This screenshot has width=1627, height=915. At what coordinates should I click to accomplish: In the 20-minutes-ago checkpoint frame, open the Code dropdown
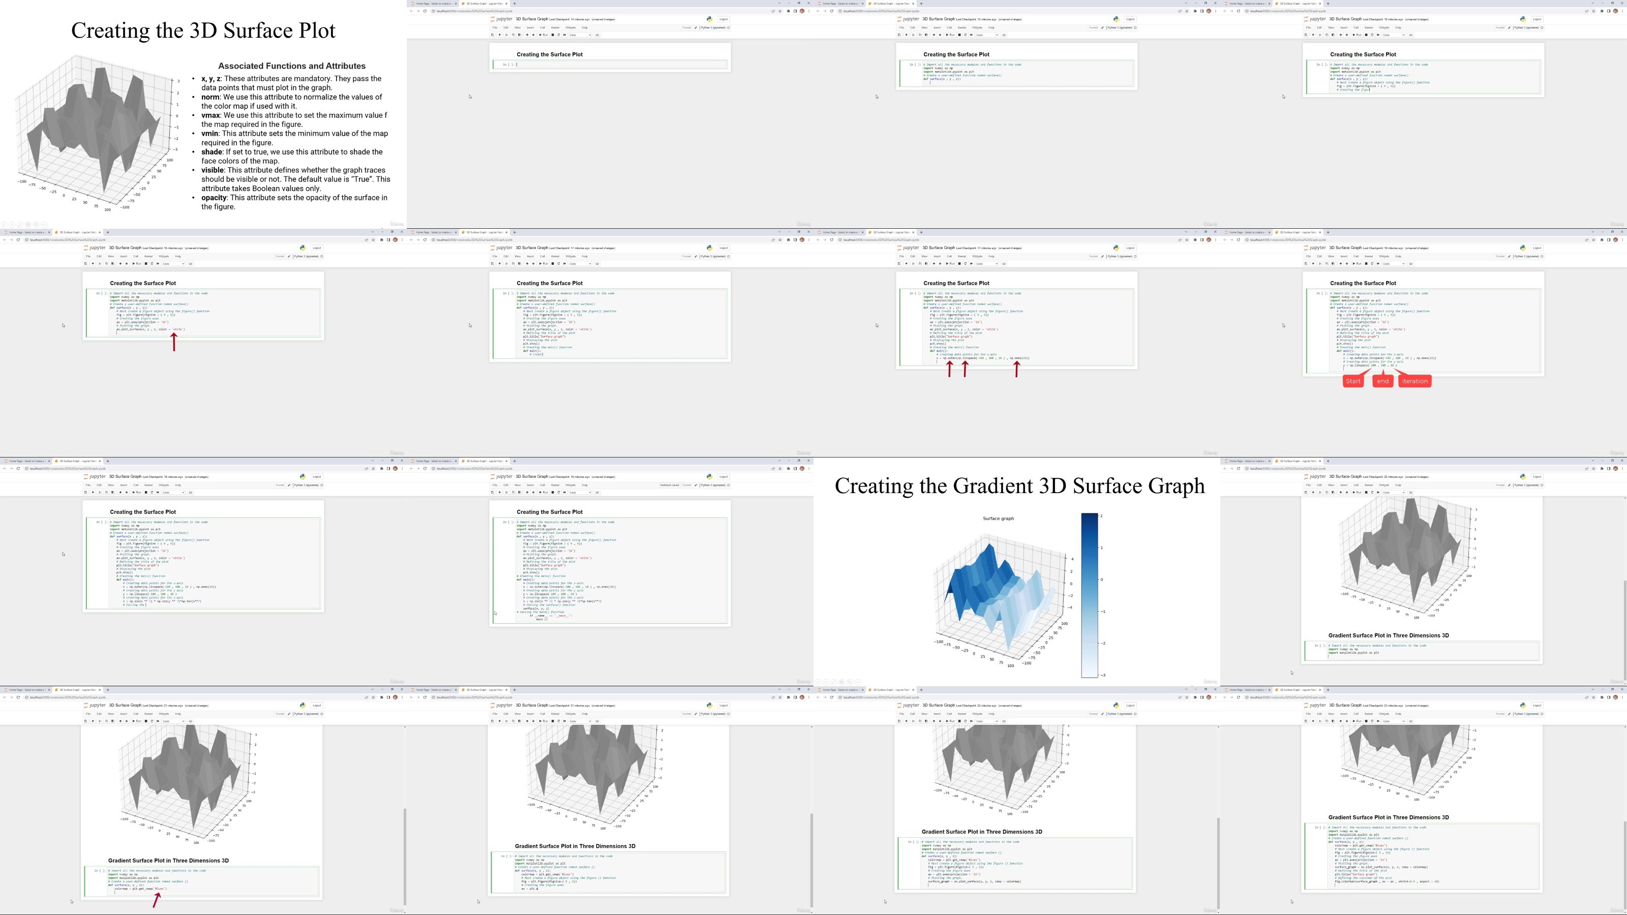pos(1394,493)
